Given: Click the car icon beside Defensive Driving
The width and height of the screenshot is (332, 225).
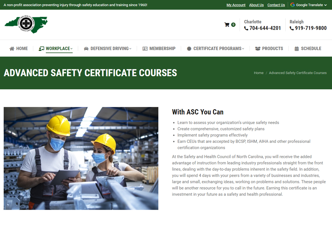Looking at the screenshot, I should [86, 48].
